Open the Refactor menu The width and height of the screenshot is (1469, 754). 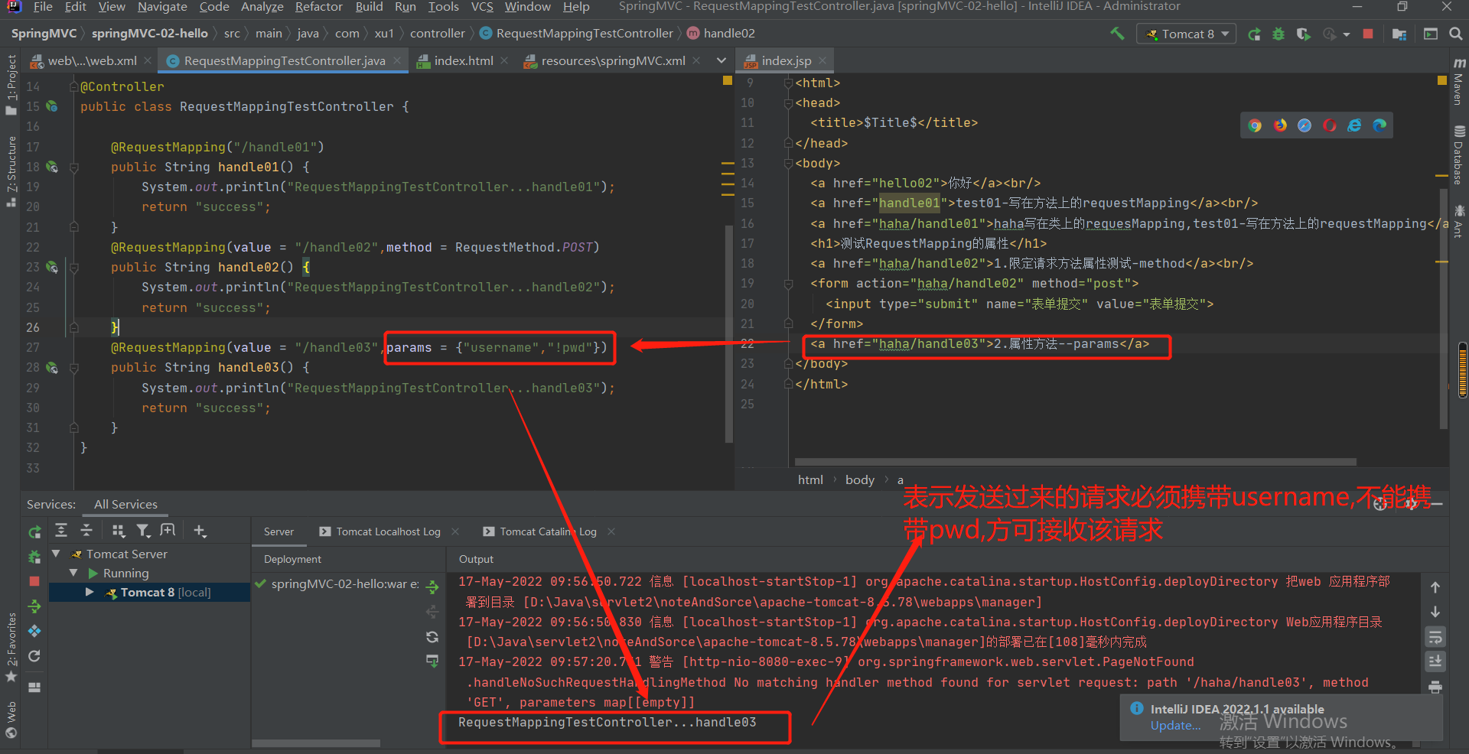click(x=318, y=7)
